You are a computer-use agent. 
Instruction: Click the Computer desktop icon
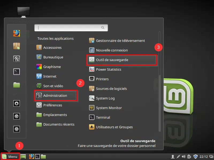coord(24,12)
